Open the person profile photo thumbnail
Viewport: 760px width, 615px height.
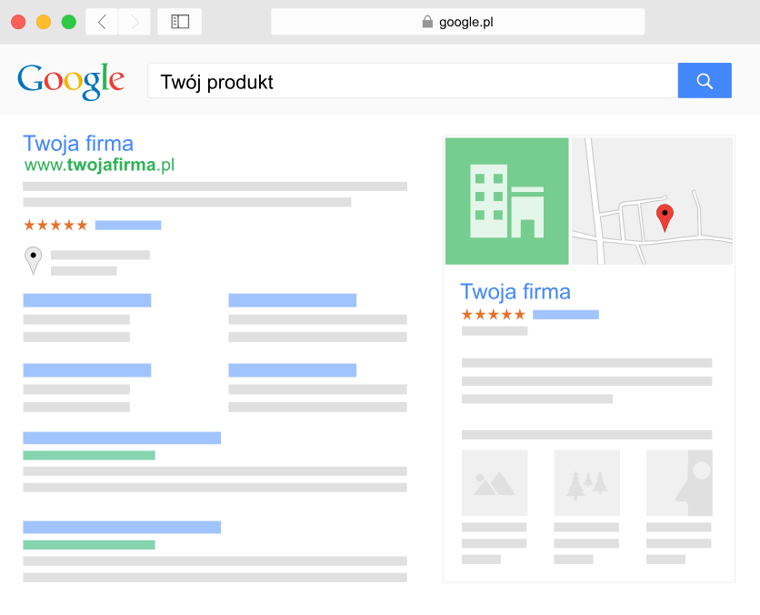[679, 483]
